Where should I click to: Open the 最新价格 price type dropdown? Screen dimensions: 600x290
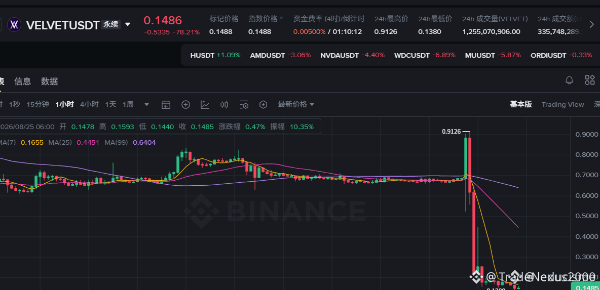tap(296, 104)
